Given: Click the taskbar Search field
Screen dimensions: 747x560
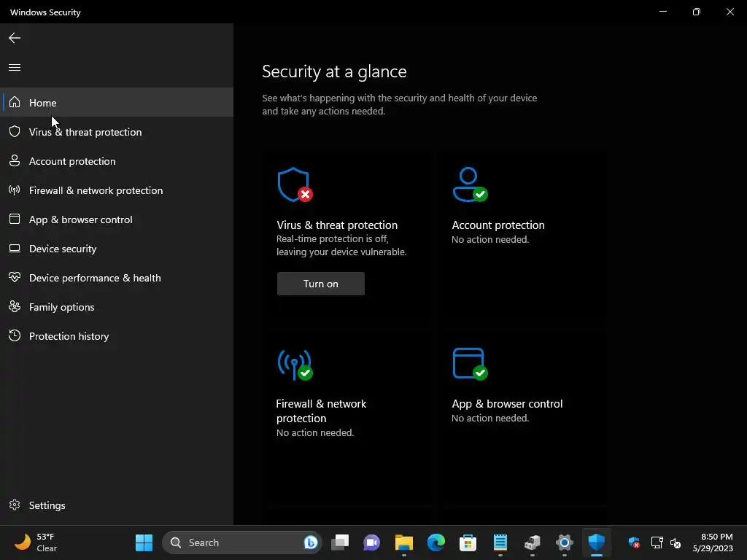Looking at the screenshot, I should (x=242, y=542).
